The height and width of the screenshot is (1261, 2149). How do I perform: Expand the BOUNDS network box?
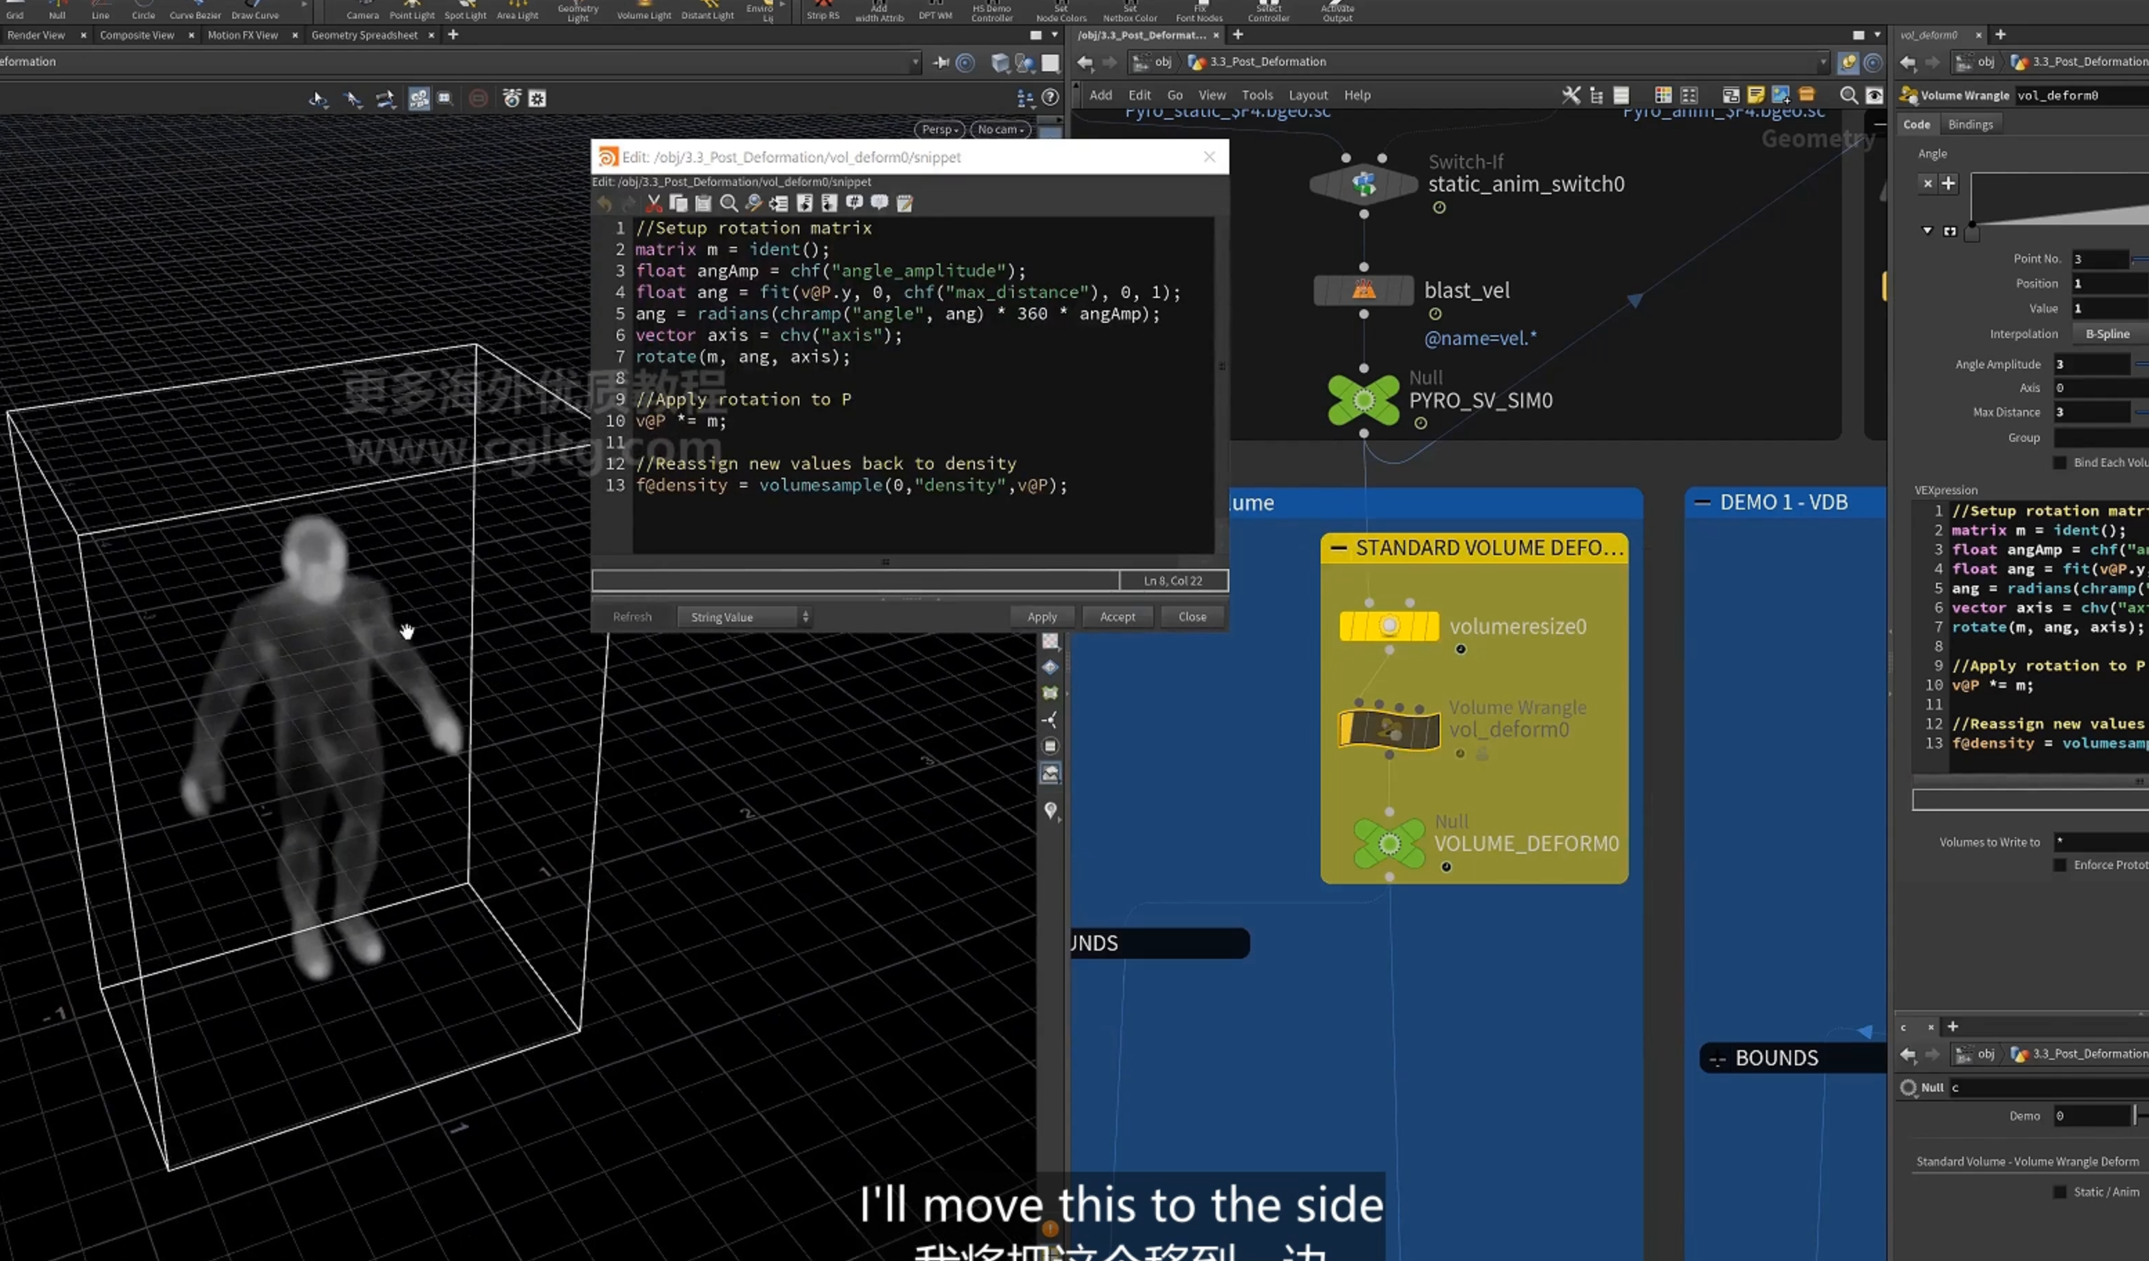(x=1717, y=1059)
